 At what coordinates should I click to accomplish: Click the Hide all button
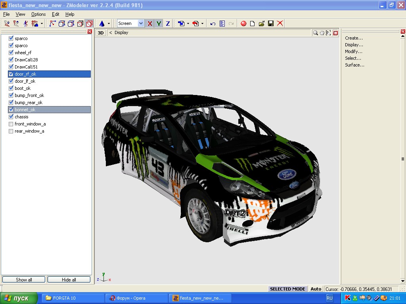tap(69, 280)
